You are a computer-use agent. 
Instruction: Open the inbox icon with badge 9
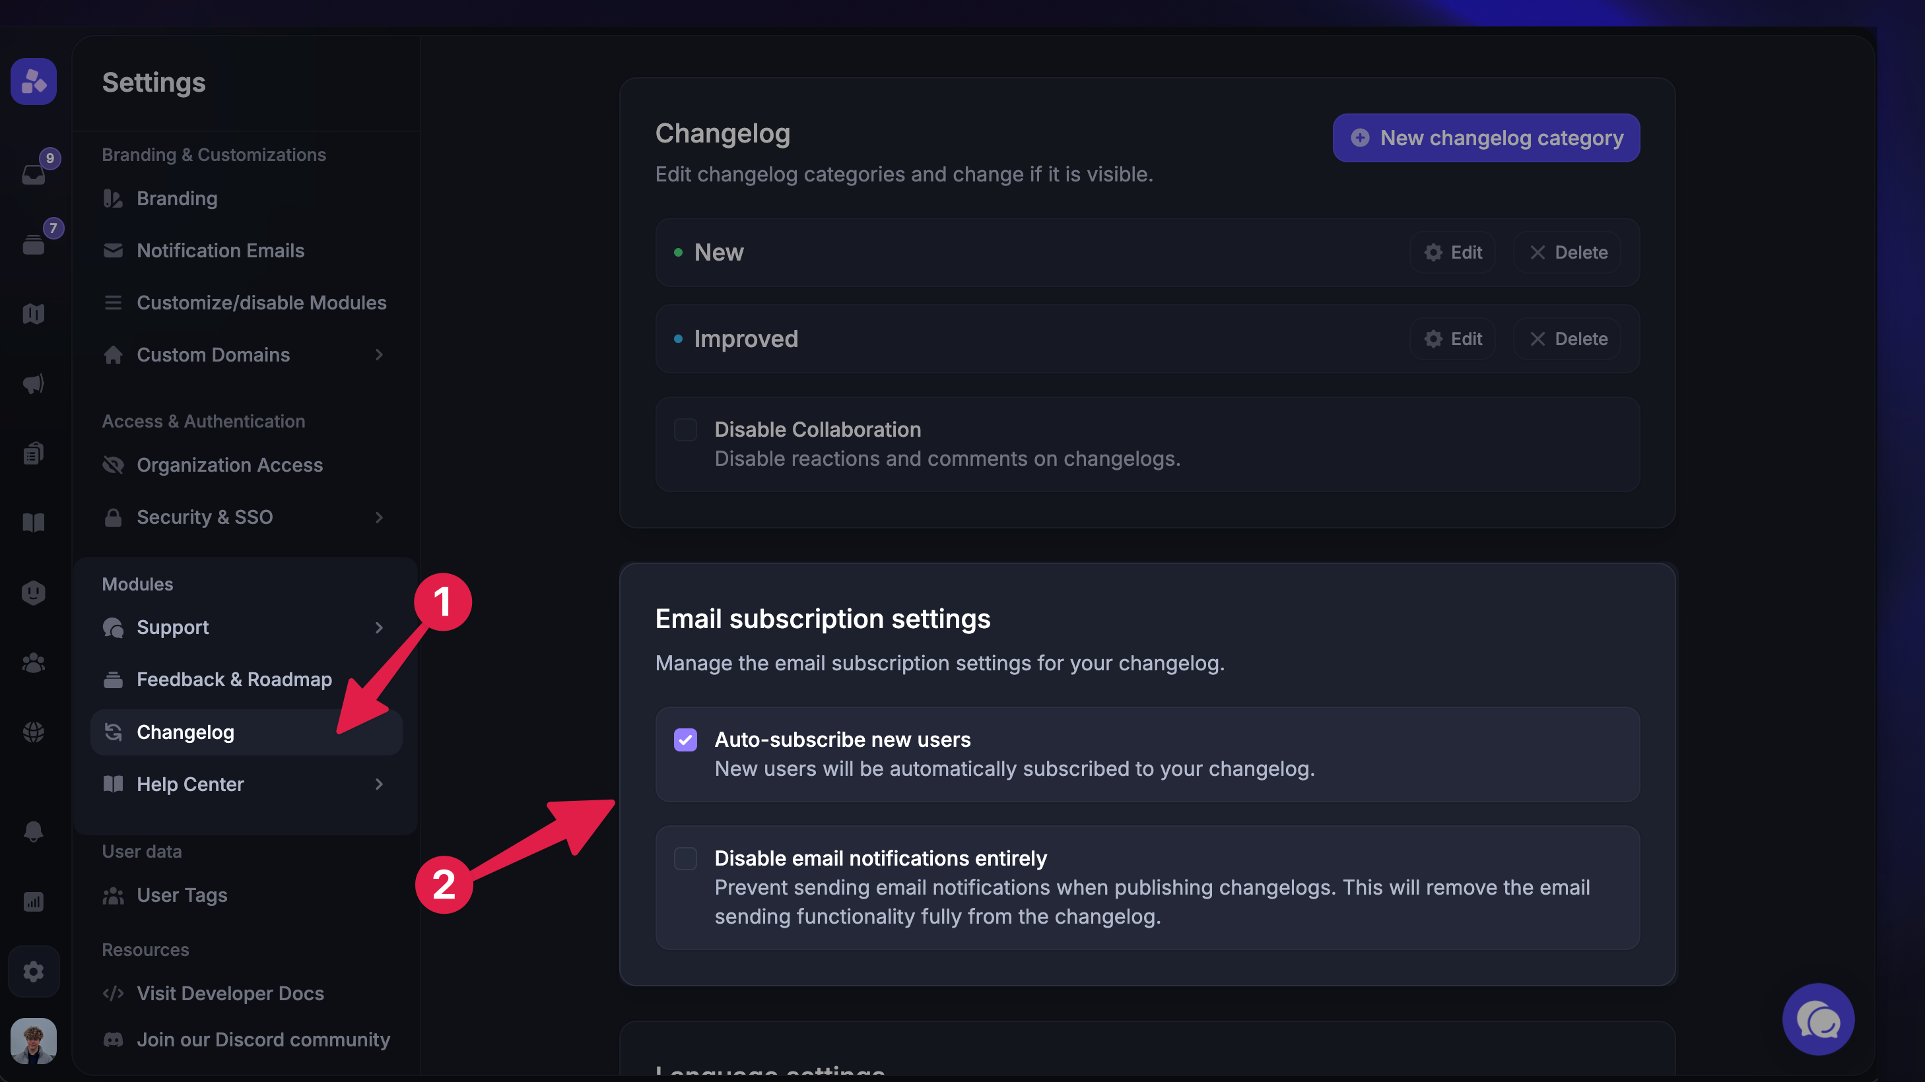pos(34,174)
